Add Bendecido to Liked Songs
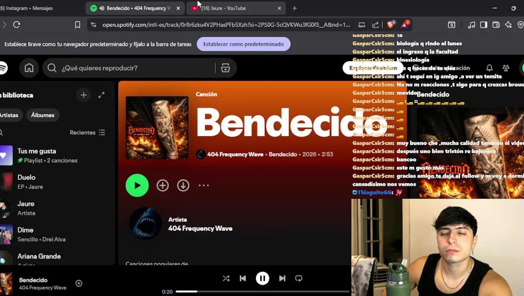 (x=163, y=185)
